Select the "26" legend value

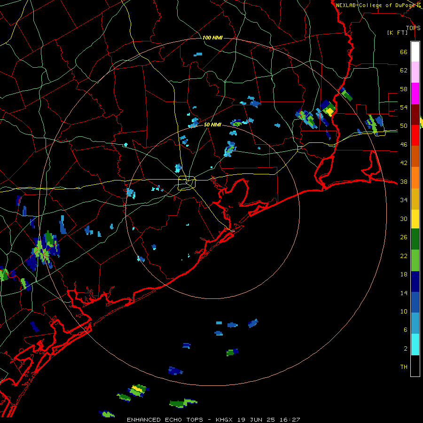tap(404, 237)
